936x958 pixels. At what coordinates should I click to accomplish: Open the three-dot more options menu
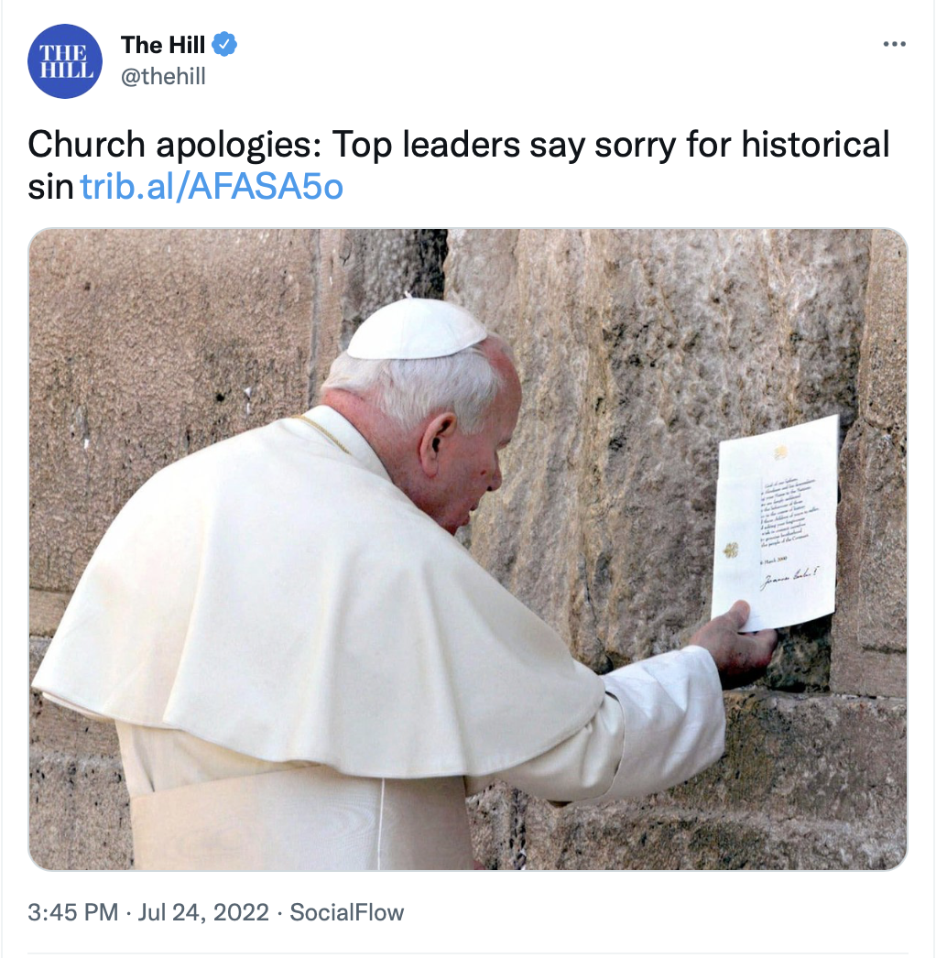(x=895, y=44)
